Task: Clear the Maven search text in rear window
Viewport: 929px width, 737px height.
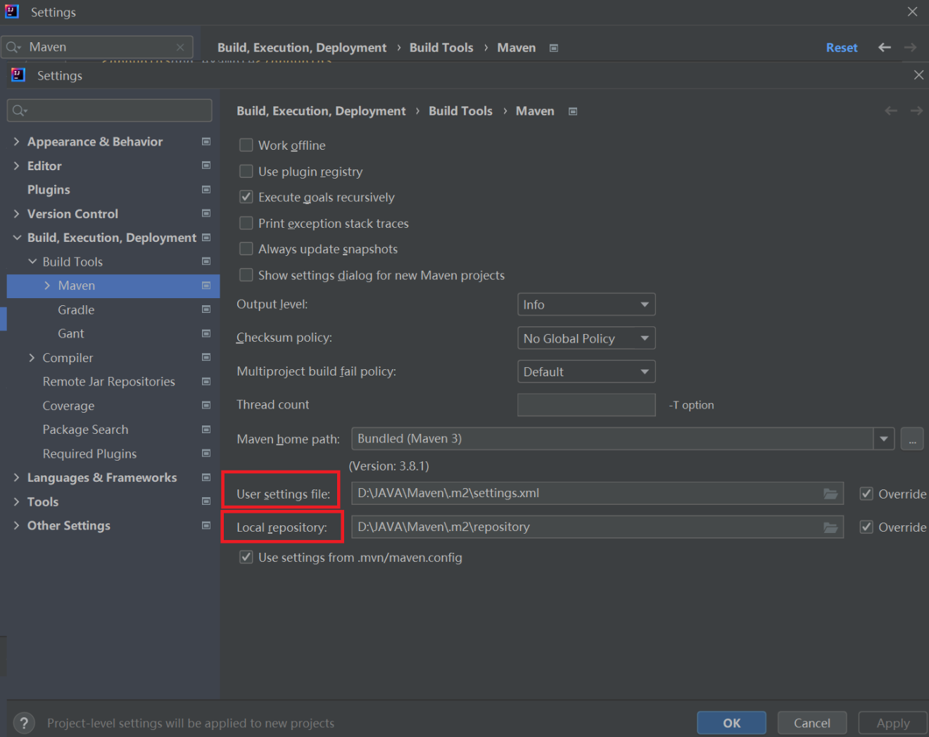Action: coord(180,47)
